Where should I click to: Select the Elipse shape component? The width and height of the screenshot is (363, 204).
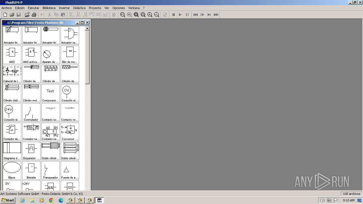coord(12,171)
